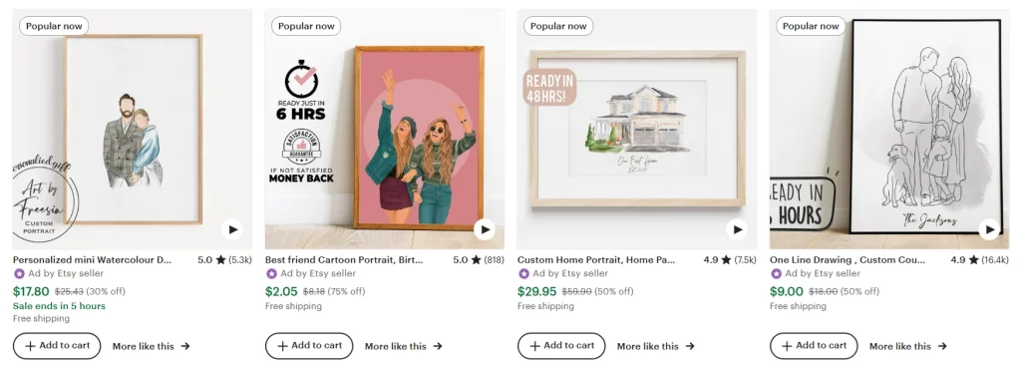The width and height of the screenshot is (1021, 370).
Task: Play video on watercolour couple portrait listing
Action: pos(231,229)
